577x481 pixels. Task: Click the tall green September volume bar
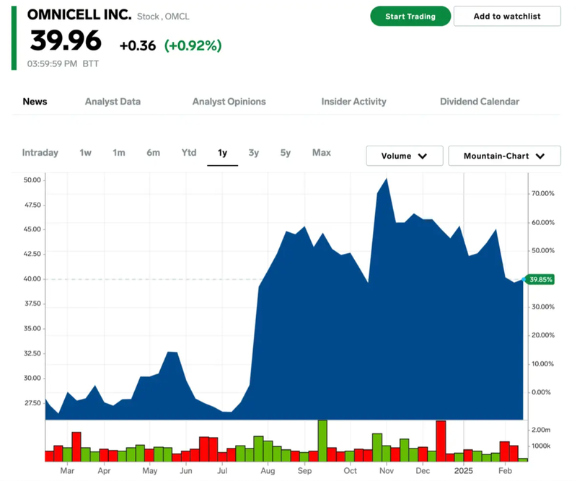click(x=322, y=441)
